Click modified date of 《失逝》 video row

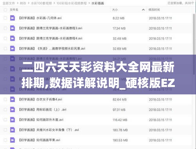[x=160, y=49]
